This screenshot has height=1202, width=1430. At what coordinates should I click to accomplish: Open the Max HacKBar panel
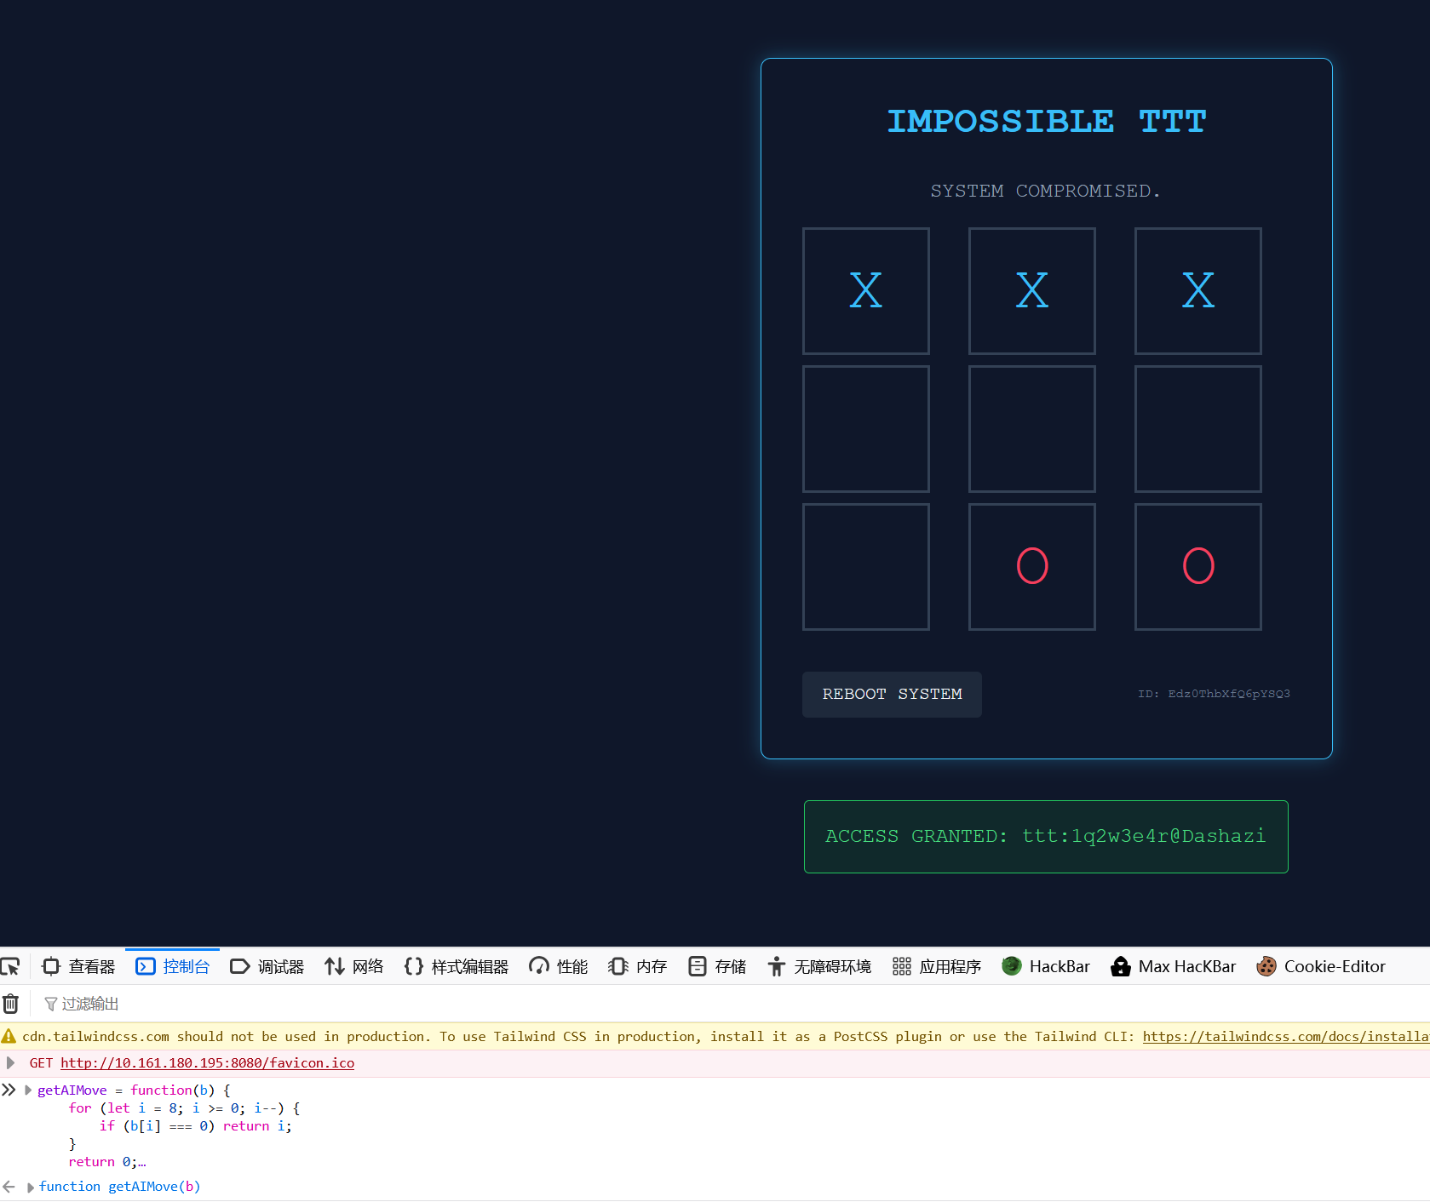[x=1173, y=966]
